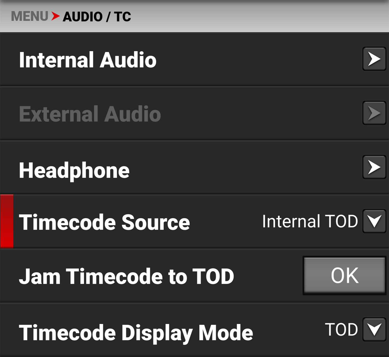389x357 pixels.
Task: Select the Timecode Source row
Action: pyautogui.click(x=105, y=222)
